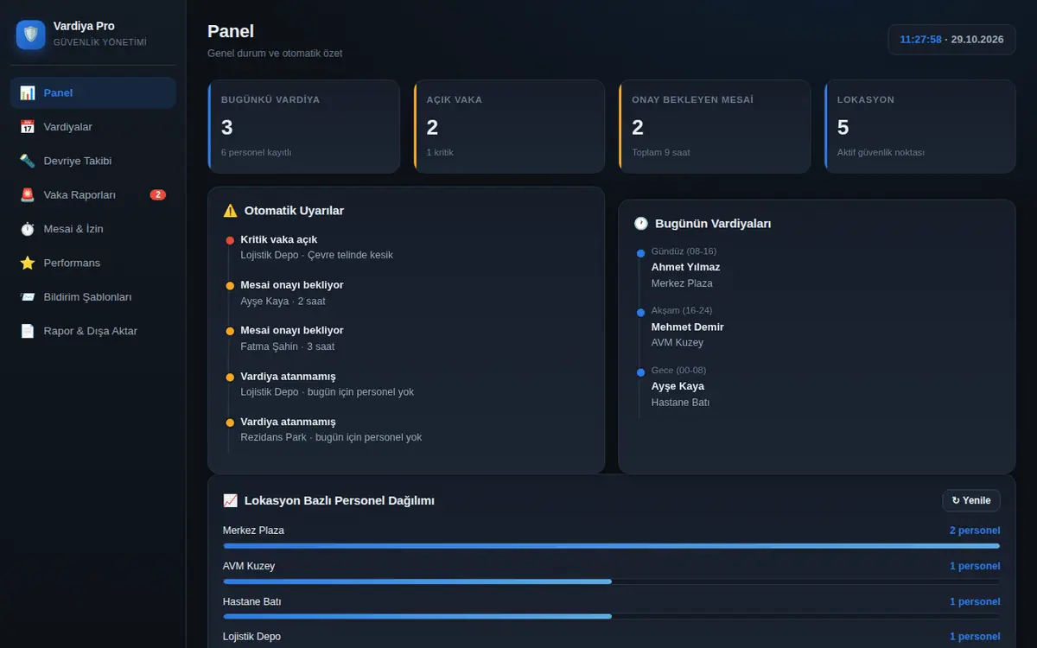Open the 'Kritik vaka açık' alert
The image size is (1037, 648).
tap(406, 247)
